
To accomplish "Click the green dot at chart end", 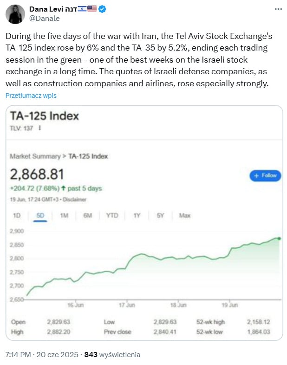I will click(279, 238).
